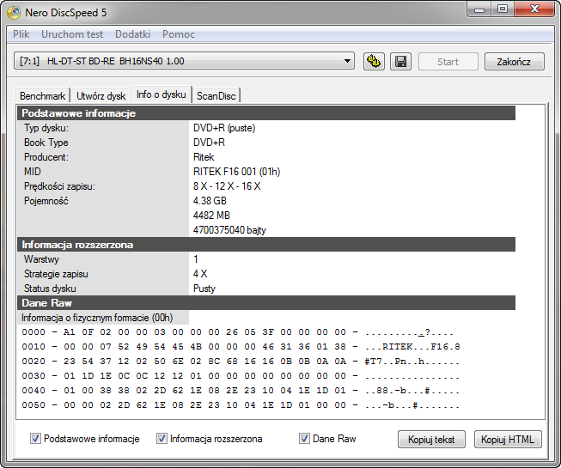Click the Status dysku value Pusty
This screenshot has height=468, width=561.
(x=204, y=289)
